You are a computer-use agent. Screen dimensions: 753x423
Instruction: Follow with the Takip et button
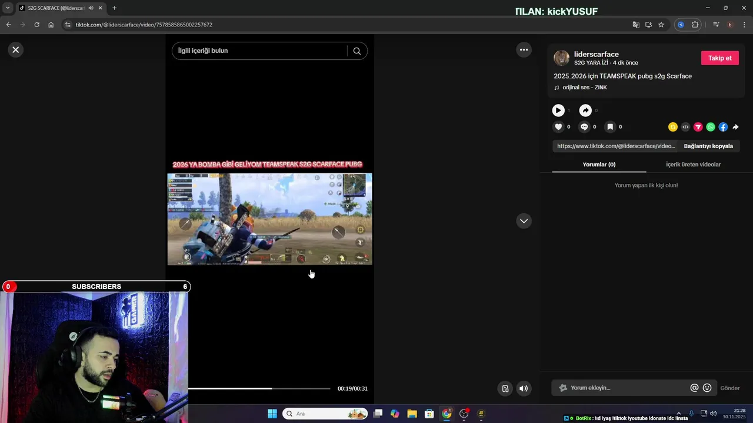719,58
